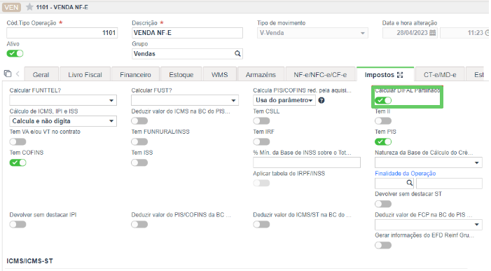Toggle off Calcular DIFAL Partilhado

click(383, 100)
